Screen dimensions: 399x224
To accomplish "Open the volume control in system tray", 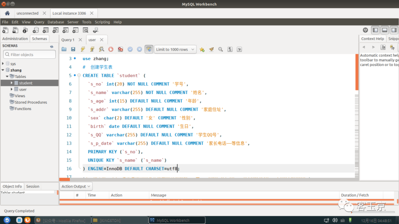I will click(x=335, y=220).
